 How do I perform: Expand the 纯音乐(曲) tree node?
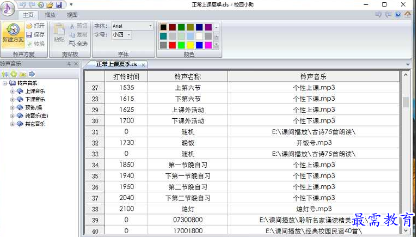[13, 116]
